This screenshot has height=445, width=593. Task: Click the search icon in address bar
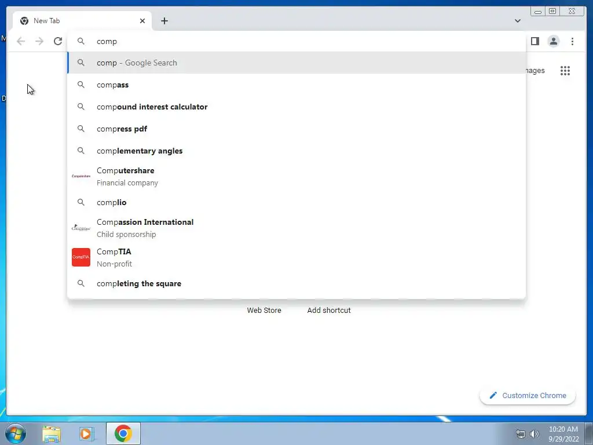[x=81, y=41]
